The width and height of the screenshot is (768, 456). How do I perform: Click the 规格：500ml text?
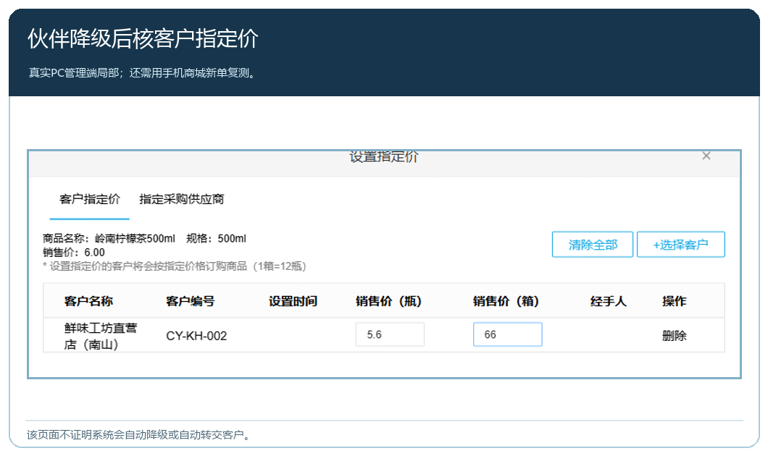(x=216, y=239)
